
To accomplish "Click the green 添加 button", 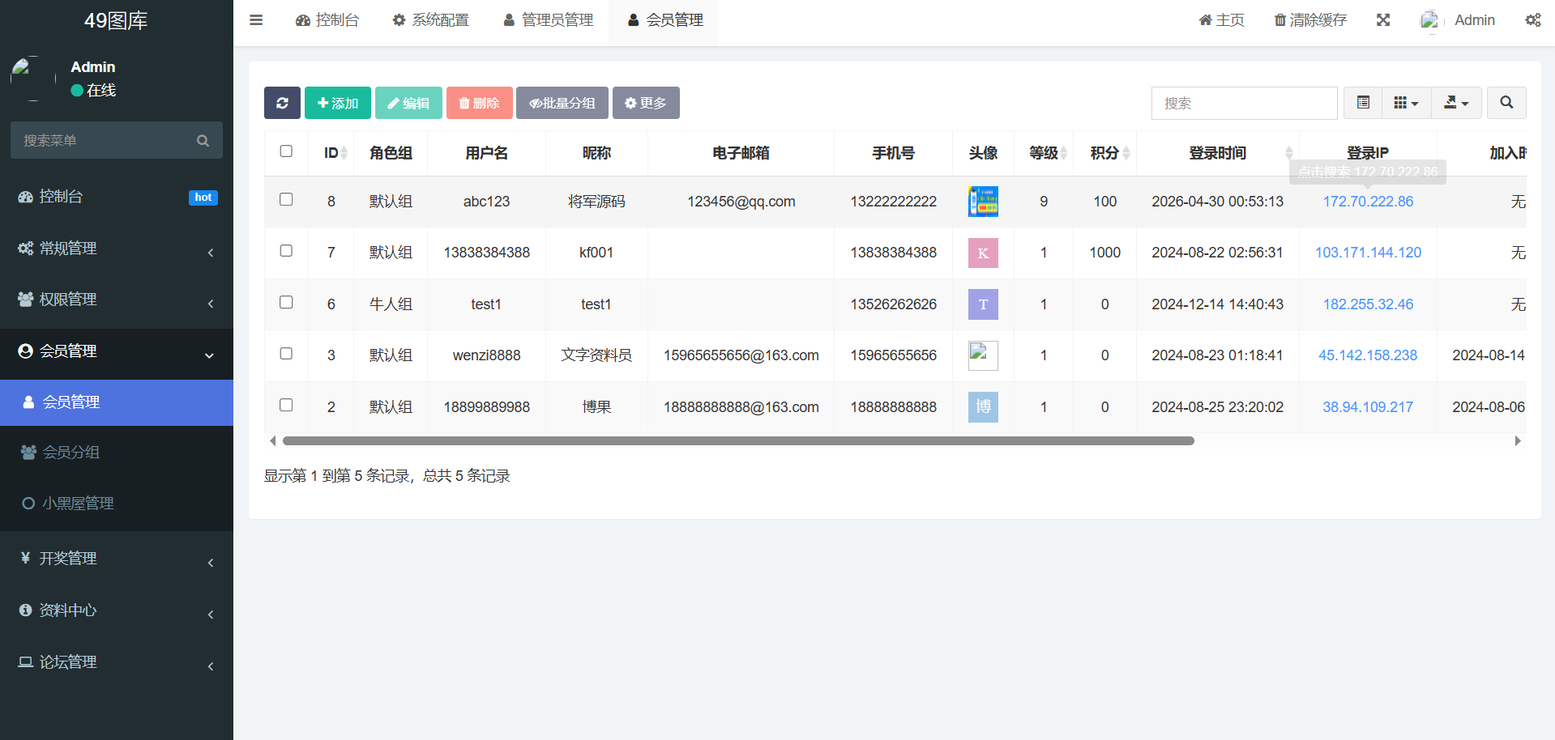I will (338, 103).
